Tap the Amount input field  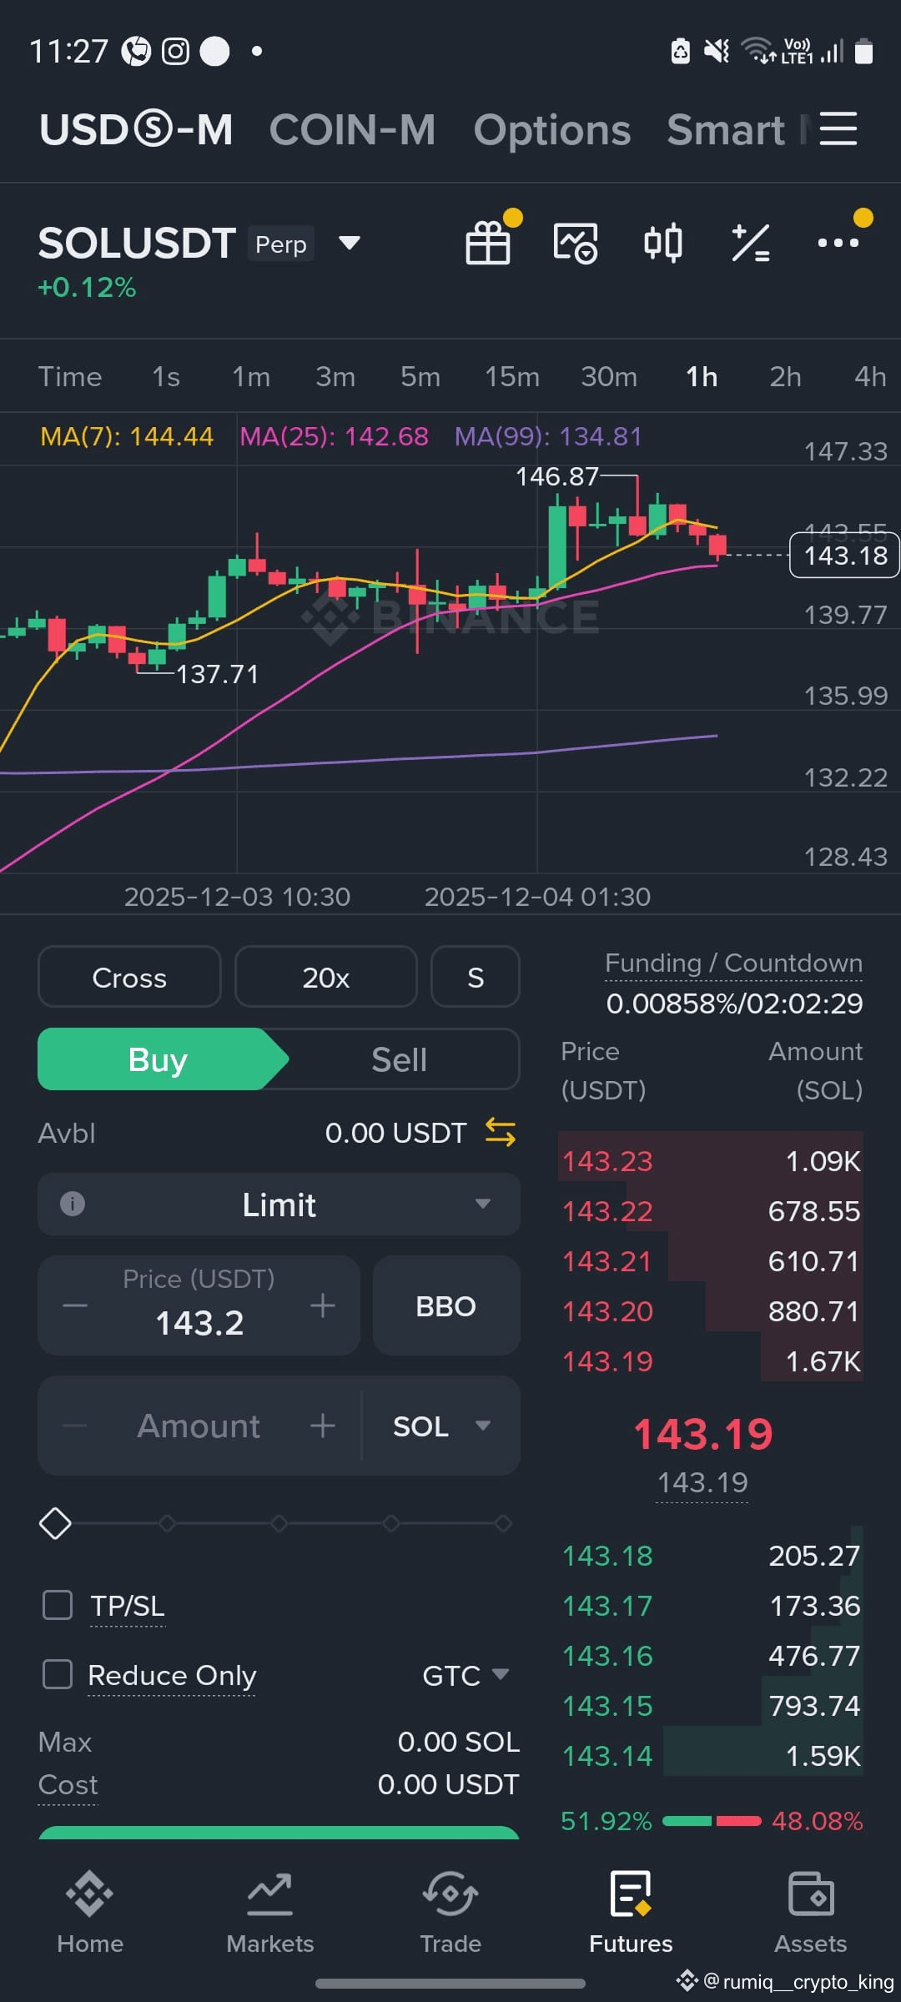tap(199, 1426)
